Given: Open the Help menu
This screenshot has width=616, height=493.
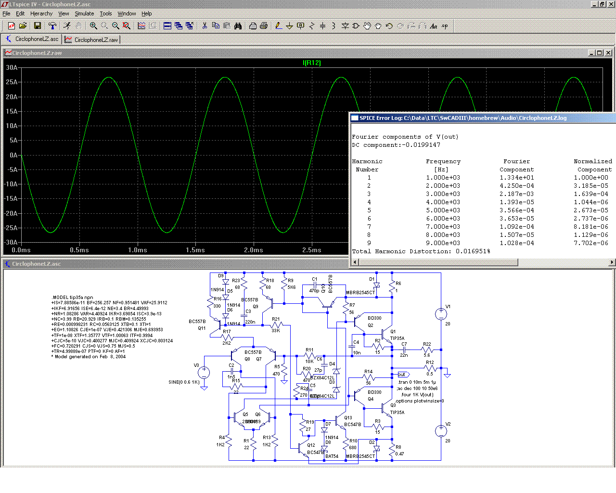Looking at the screenshot, I should [147, 13].
